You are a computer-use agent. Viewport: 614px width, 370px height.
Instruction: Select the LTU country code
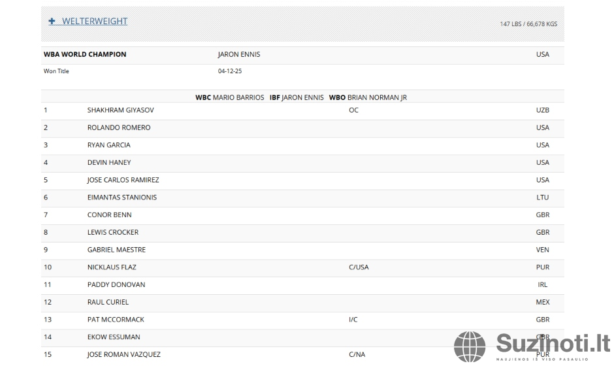coord(542,197)
